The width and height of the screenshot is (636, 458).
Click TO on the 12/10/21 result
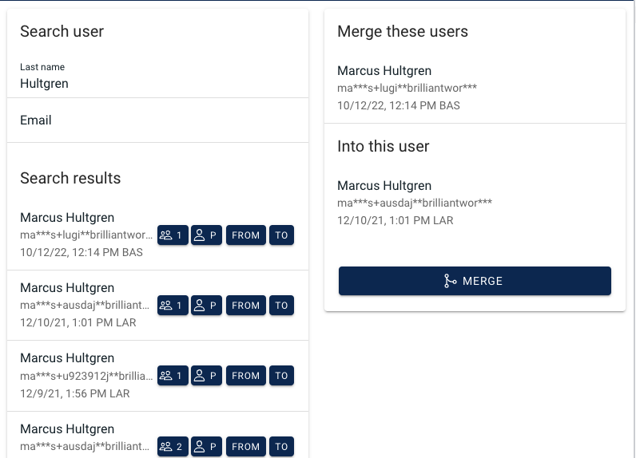coord(281,306)
